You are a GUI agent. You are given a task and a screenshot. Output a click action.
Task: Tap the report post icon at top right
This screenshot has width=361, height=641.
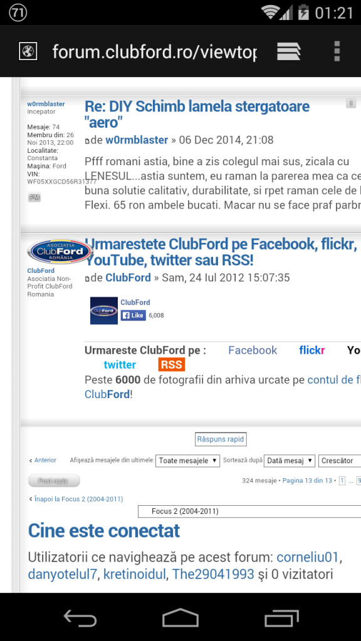point(351,103)
